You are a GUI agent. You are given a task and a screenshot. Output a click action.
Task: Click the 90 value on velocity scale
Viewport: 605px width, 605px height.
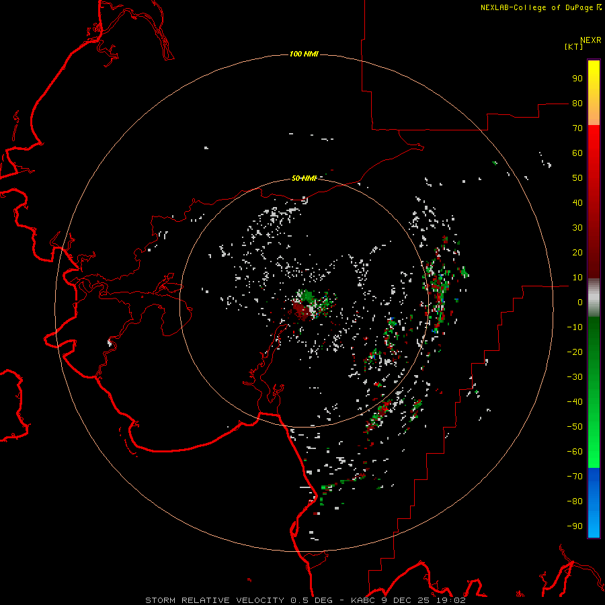[x=577, y=79]
